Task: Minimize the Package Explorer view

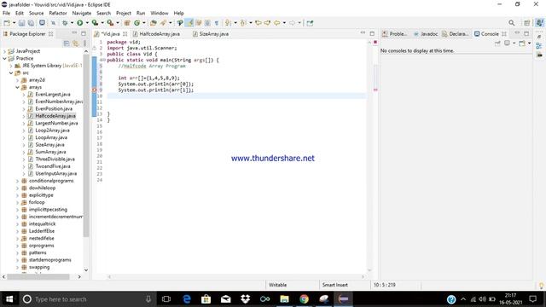Action: tap(74, 33)
